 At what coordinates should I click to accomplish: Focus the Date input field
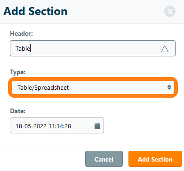click(x=57, y=125)
